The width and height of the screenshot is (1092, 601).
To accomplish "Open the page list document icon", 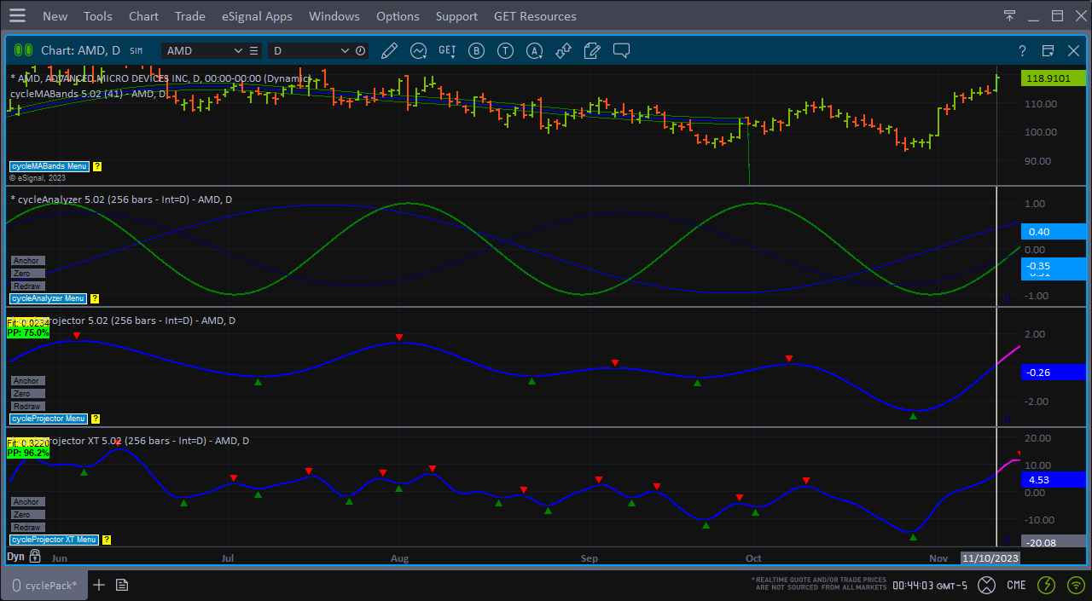I will (122, 585).
